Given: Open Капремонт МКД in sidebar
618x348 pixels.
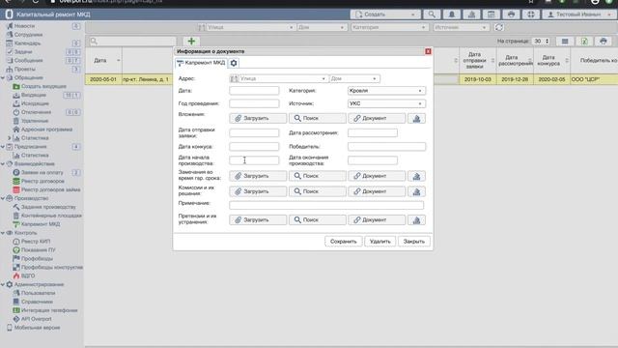Looking at the screenshot, I should coord(41,224).
